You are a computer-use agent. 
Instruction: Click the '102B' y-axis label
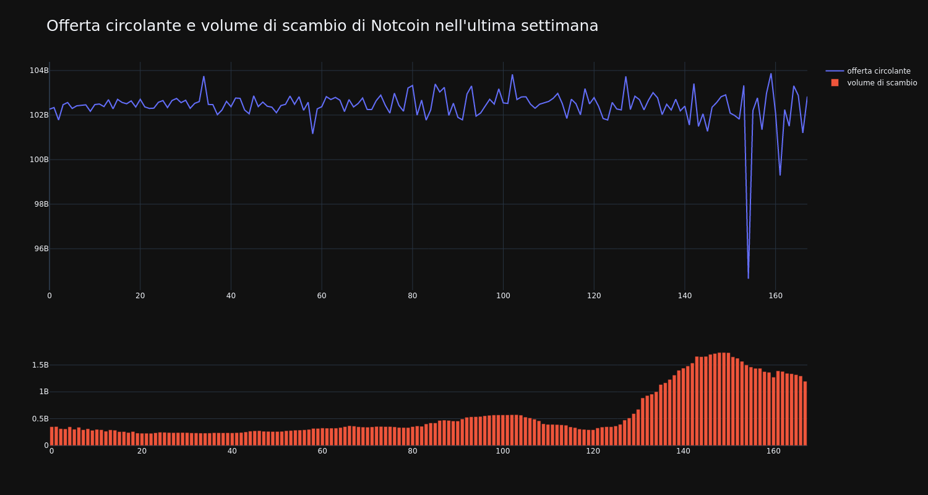(39, 115)
